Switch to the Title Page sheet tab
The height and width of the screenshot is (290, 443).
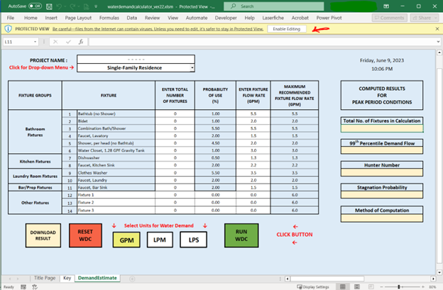tap(45, 278)
